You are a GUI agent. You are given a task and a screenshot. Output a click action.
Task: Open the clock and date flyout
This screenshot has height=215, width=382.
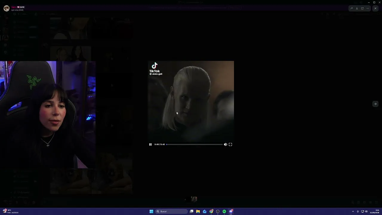pos(375,211)
